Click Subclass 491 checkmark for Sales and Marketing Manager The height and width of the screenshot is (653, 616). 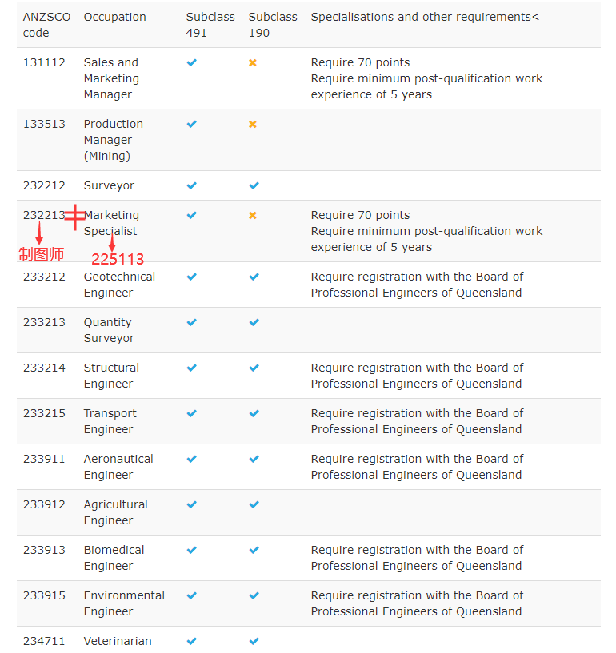pos(191,62)
